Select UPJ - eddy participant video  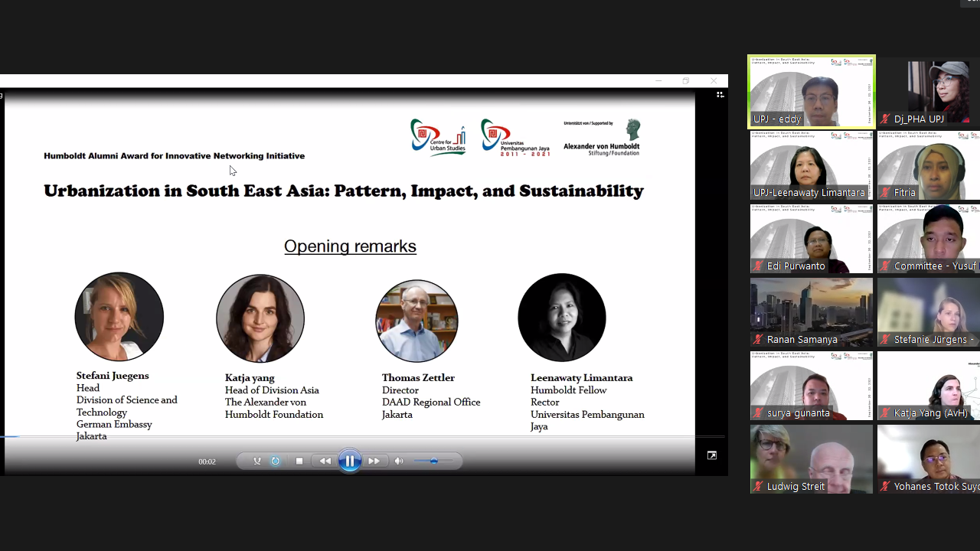pos(812,92)
